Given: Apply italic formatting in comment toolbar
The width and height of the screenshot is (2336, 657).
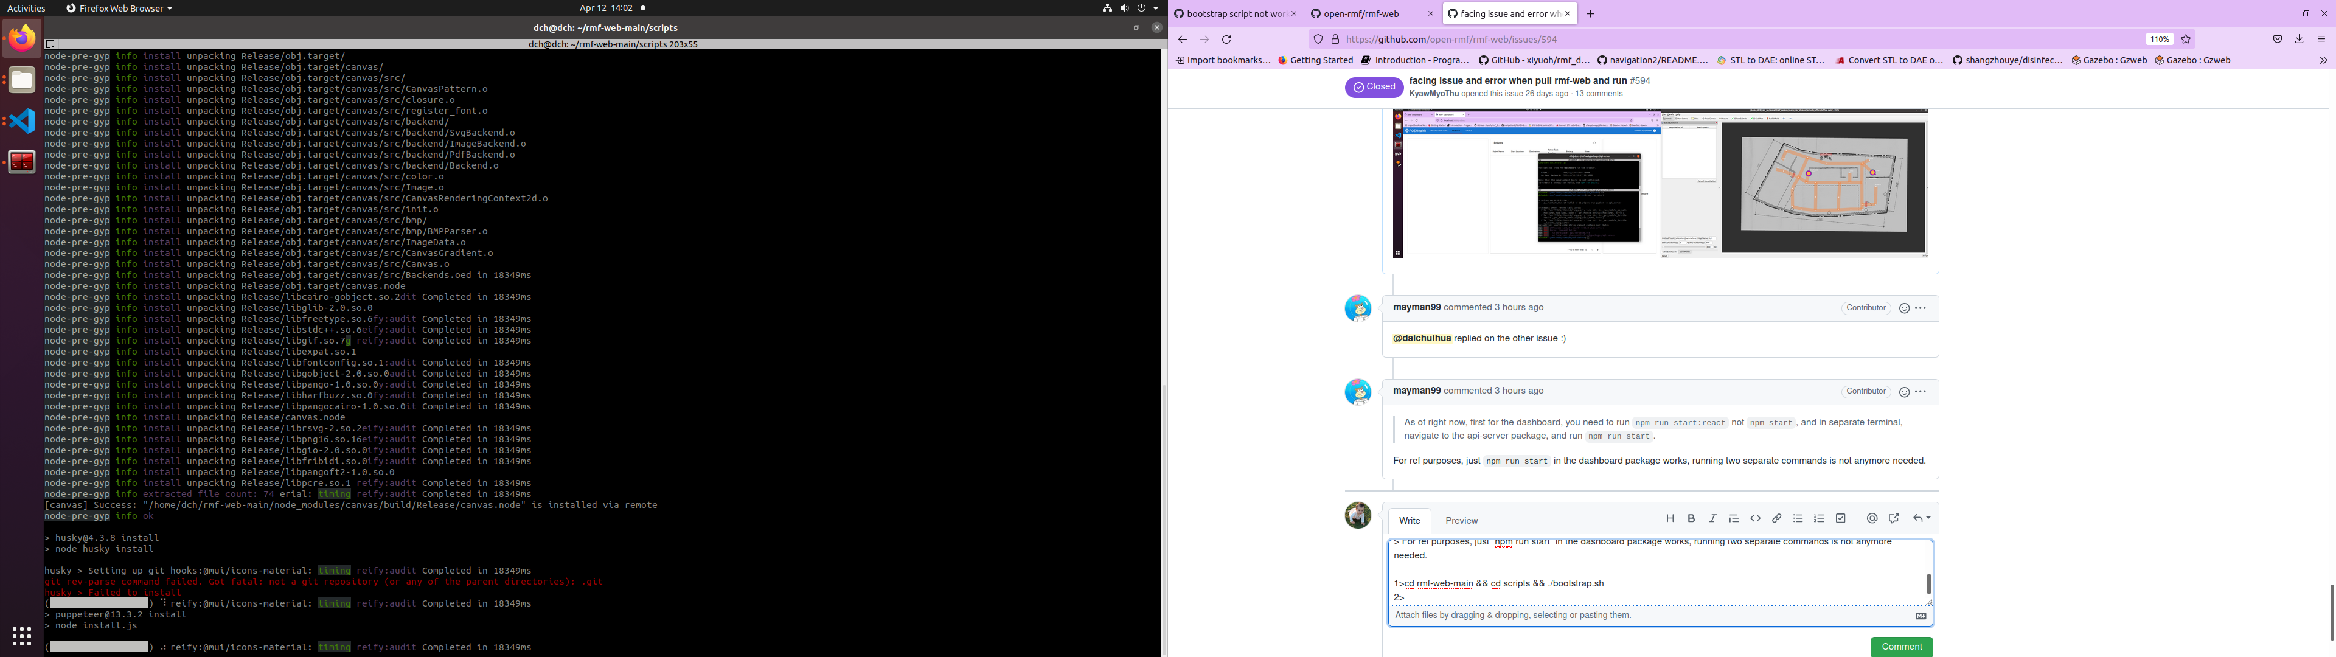Looking at the screenshot, I should coord(1712,518).
